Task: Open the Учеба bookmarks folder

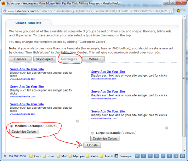Action: (92, 156)
